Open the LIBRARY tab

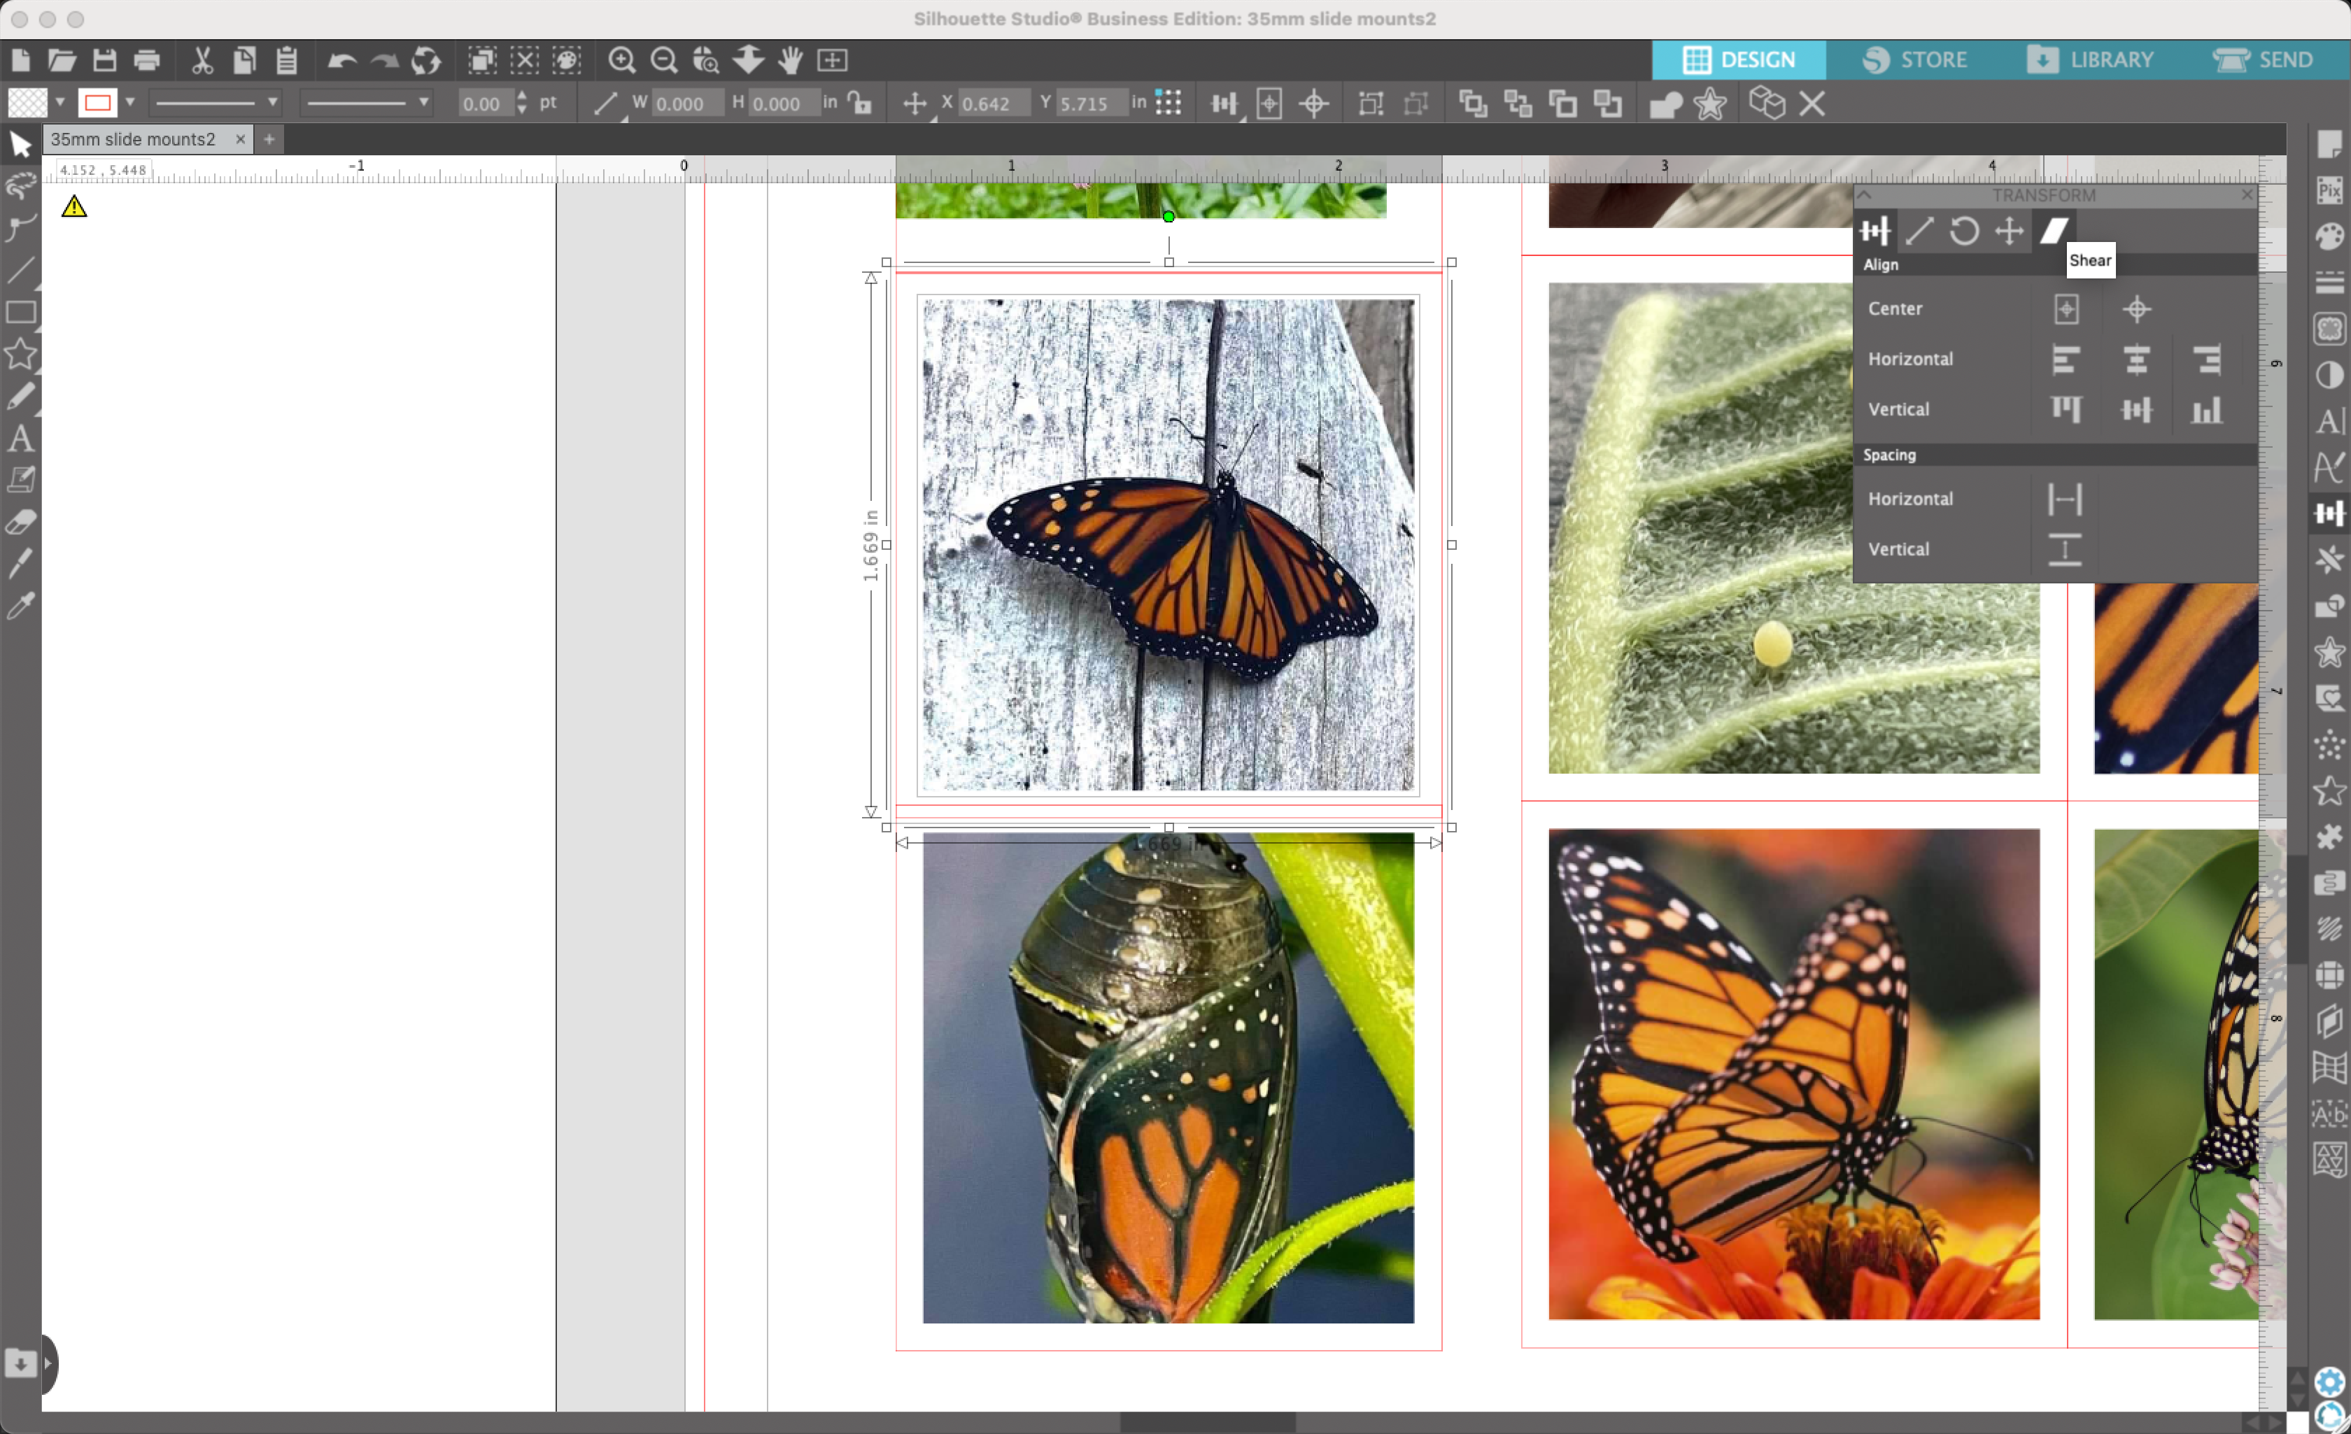(2091, 60)
